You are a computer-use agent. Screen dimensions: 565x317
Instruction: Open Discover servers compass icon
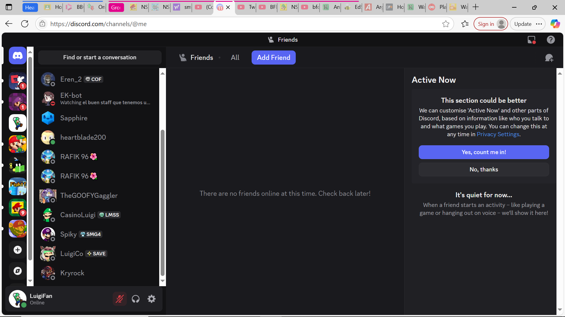[18, 271]
